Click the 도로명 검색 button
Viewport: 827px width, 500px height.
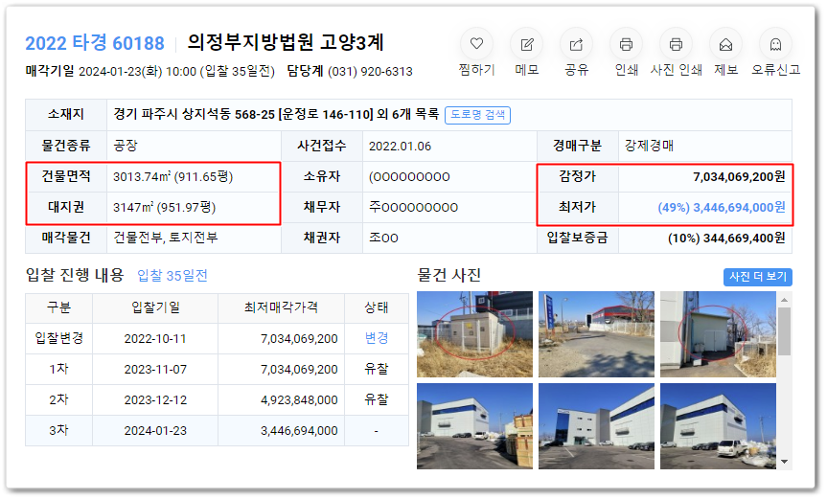tap(477, 114)
